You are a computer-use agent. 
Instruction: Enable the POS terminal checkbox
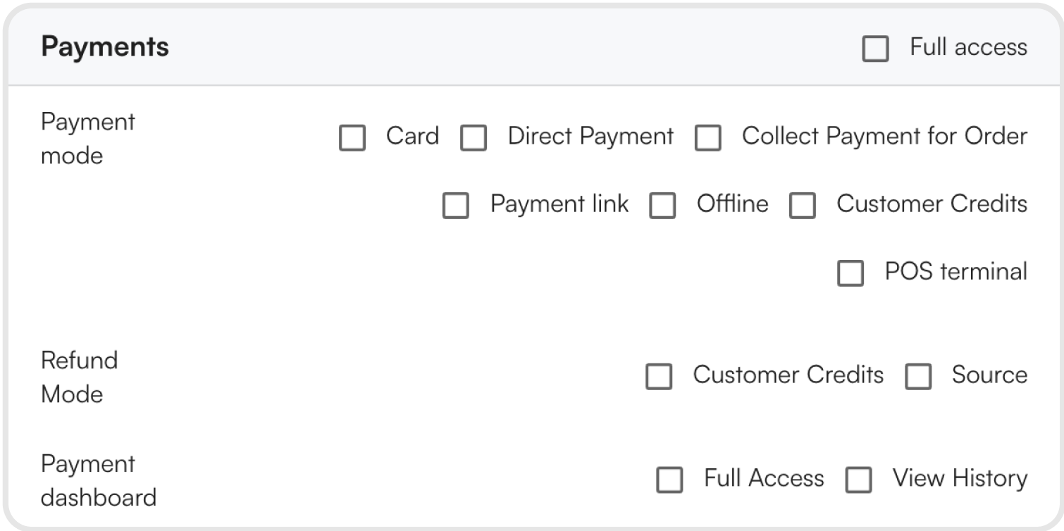click(850, 273)
